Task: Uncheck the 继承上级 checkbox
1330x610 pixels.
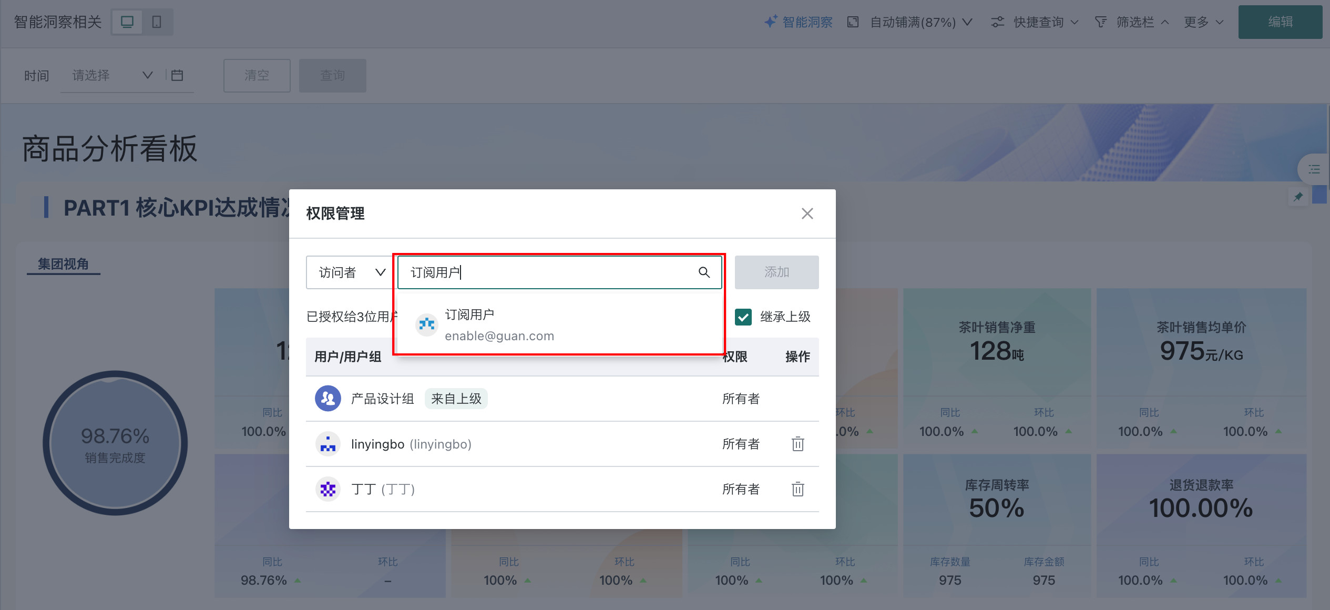Action: pyautogui.click(x=743, y=317)
